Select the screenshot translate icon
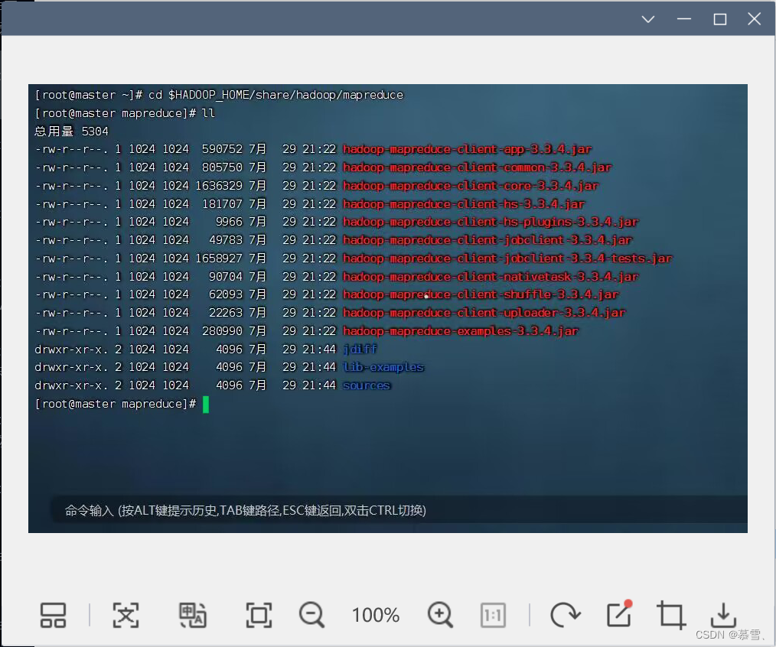 click(x=193, y=615)
